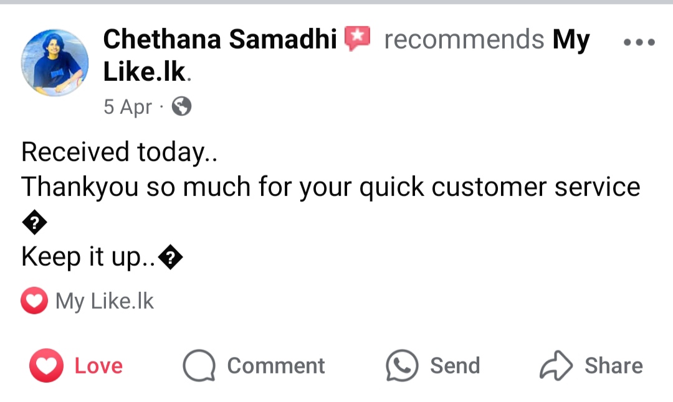
Task: Click the 5 Apr post timestamp
Action: 127,107
